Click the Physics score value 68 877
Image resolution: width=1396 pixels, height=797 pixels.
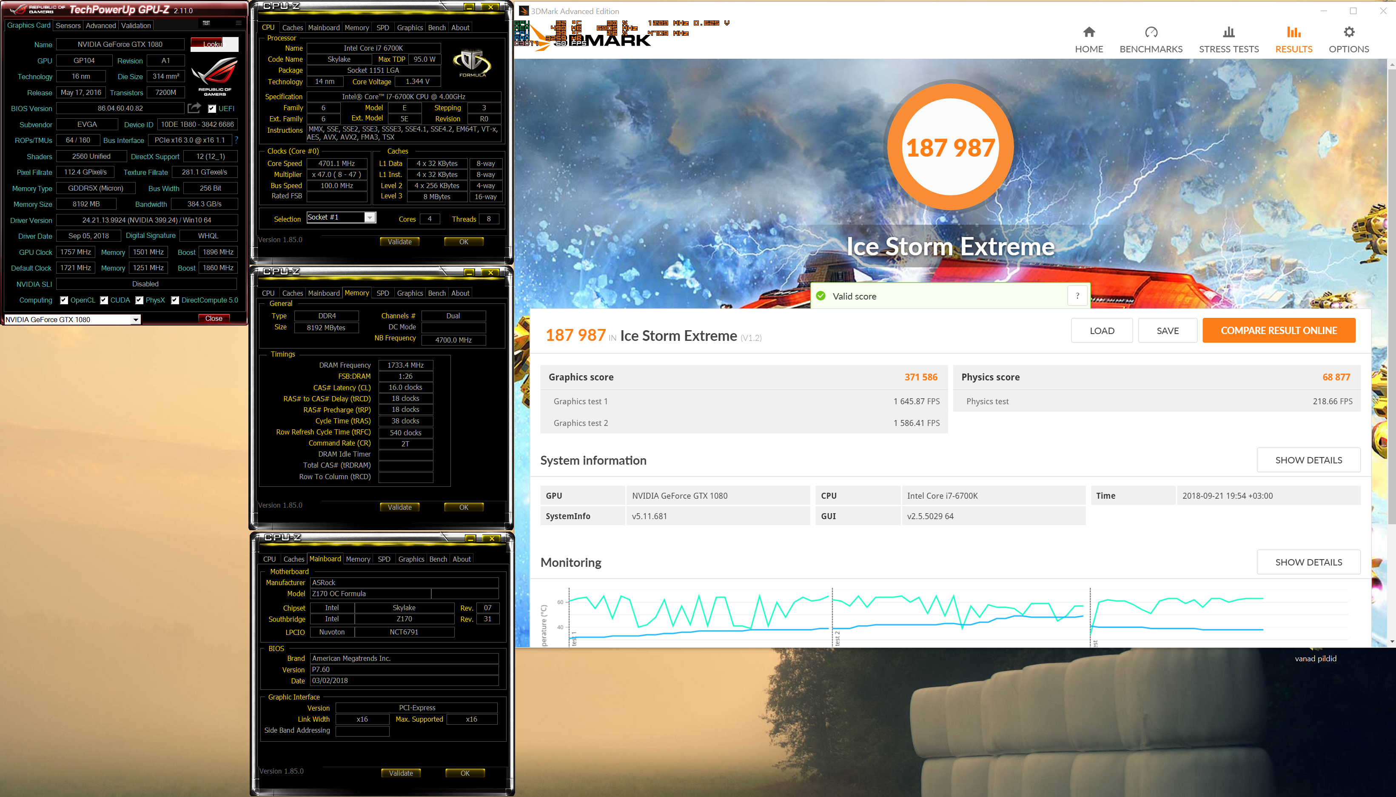[x=1336, y=377]
